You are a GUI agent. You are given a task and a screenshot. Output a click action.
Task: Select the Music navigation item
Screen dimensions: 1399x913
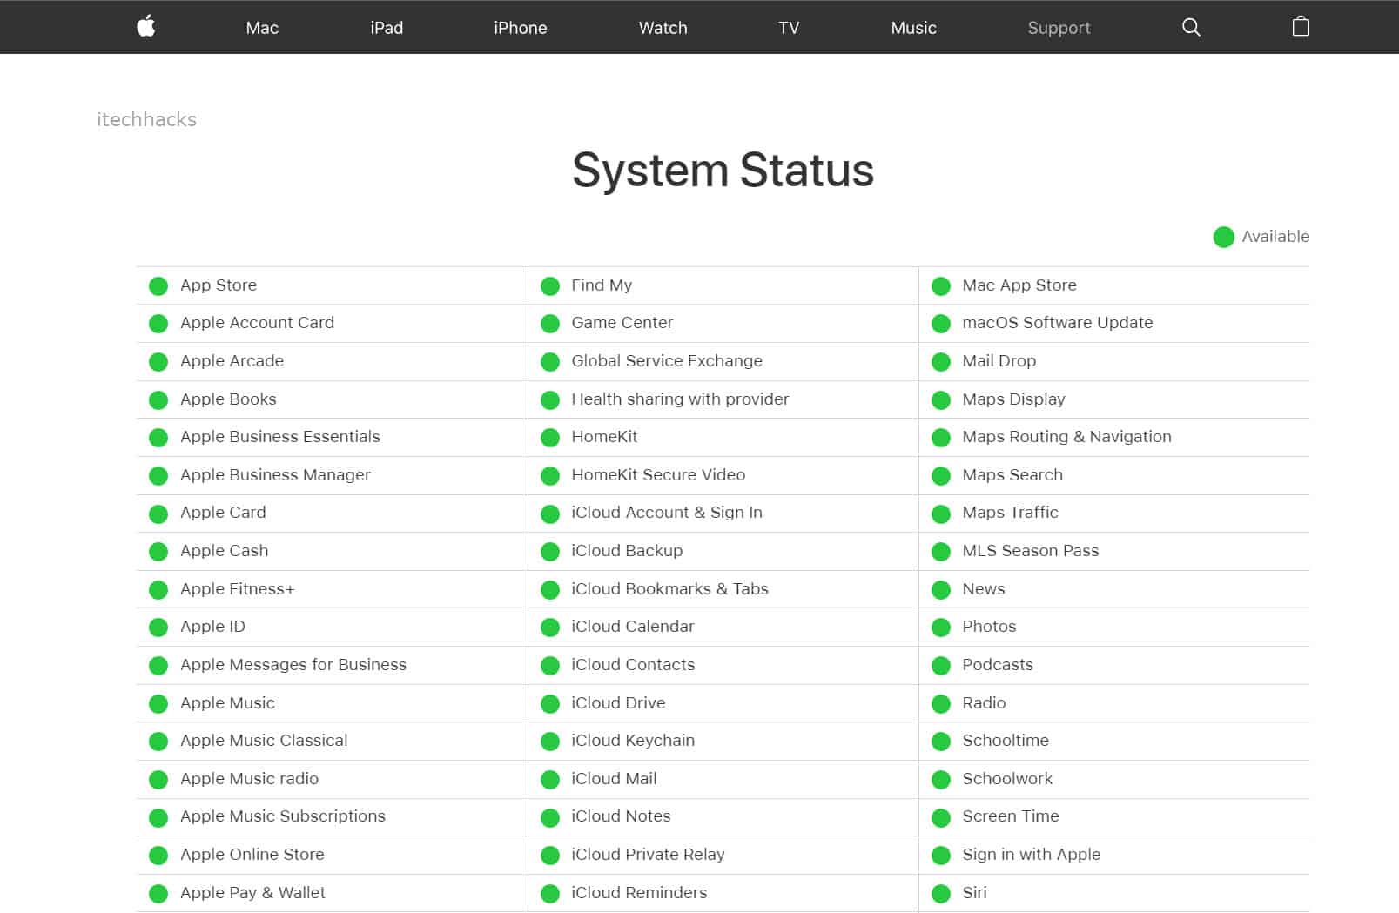(x=913, y=28)
